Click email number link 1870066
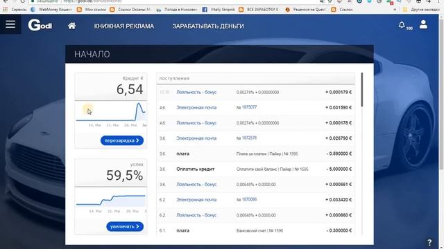444x249 pixels. click(x=249, y=199)
